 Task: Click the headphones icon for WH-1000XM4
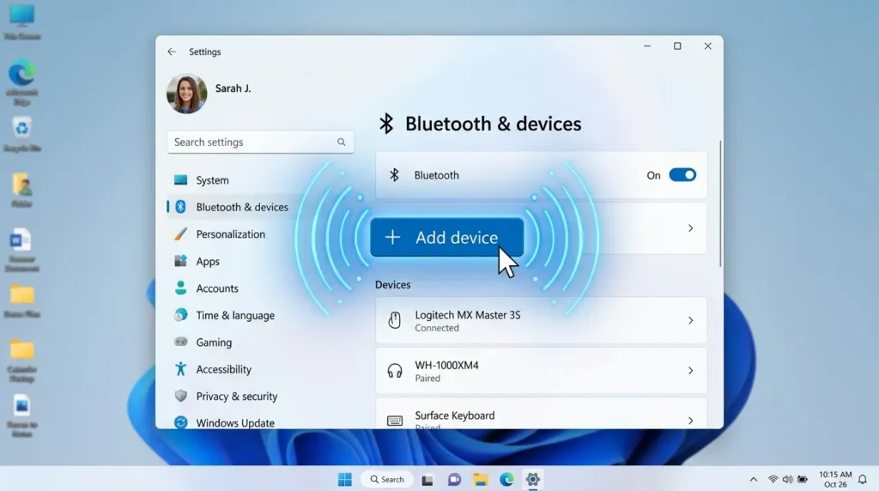tap(395, 371)
